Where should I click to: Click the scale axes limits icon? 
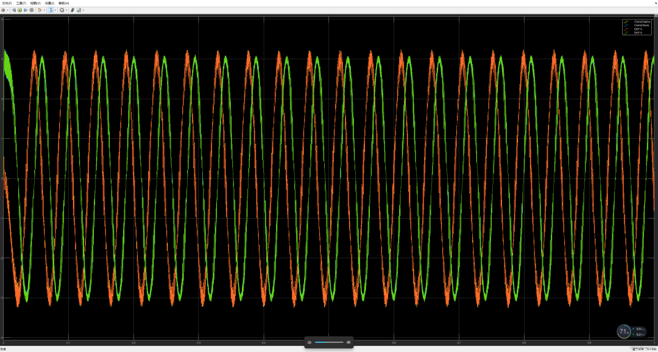click(x=62, y=10)
